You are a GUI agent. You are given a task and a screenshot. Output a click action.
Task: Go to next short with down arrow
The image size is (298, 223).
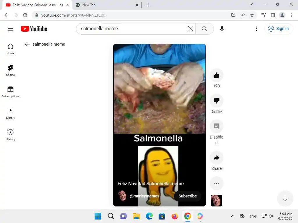[x=285, y=199]
